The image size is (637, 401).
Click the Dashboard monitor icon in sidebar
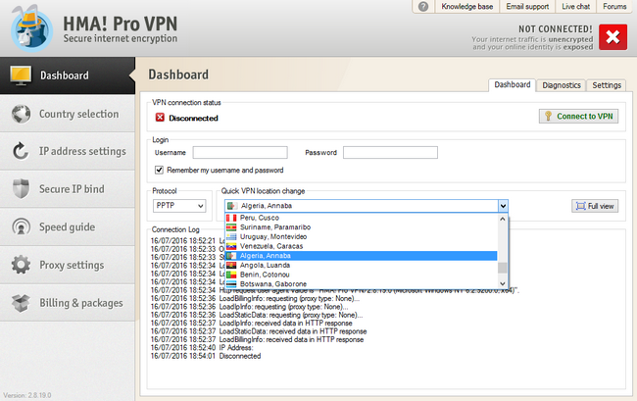[21, 75]
